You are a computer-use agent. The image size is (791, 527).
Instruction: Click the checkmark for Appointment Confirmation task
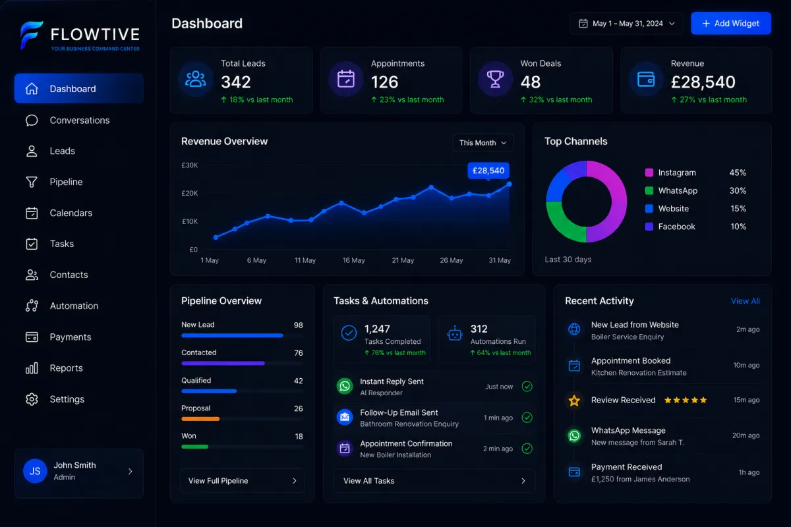click(527, 449)
